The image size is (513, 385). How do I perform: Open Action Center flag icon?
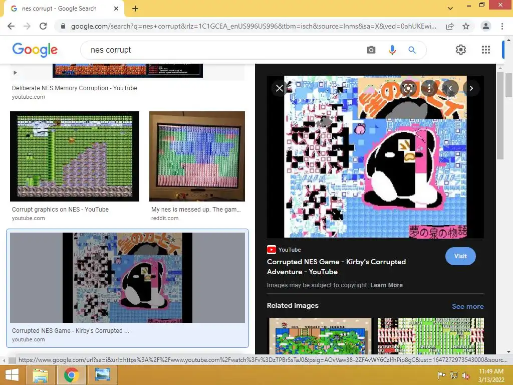pos(441,375)
